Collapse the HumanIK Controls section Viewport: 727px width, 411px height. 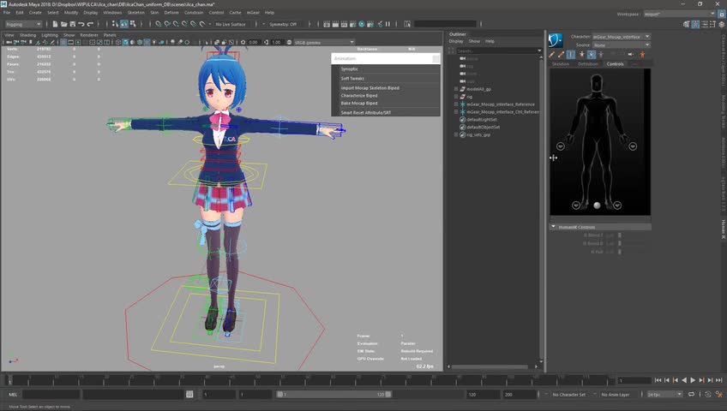coord(553,227)
